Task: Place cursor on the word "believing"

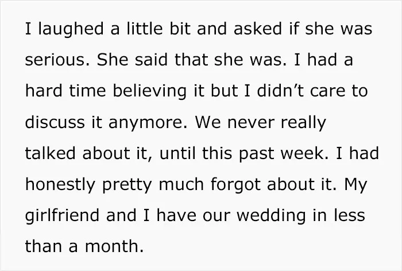Action: (149, 91)
